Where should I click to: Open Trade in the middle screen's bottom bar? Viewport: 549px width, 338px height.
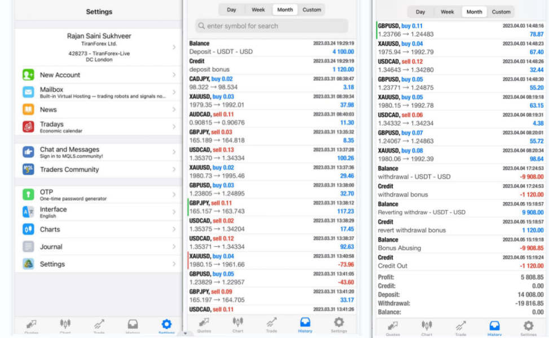pos(271,322)
